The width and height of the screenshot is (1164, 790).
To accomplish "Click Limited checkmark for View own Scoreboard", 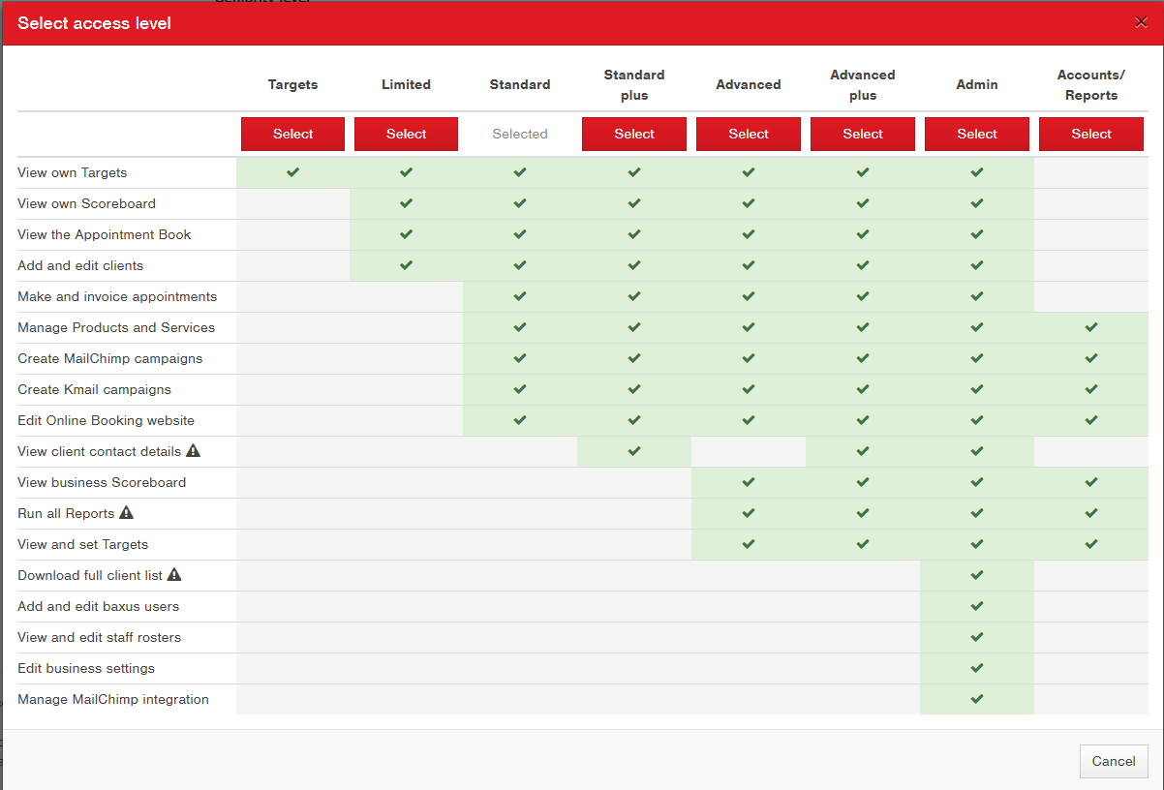I will click(x=406, y=203).
